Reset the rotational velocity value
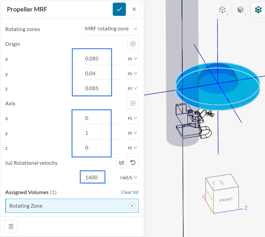Screen dimensions: 265x237 pyautogui.click(x=133, y=162)
